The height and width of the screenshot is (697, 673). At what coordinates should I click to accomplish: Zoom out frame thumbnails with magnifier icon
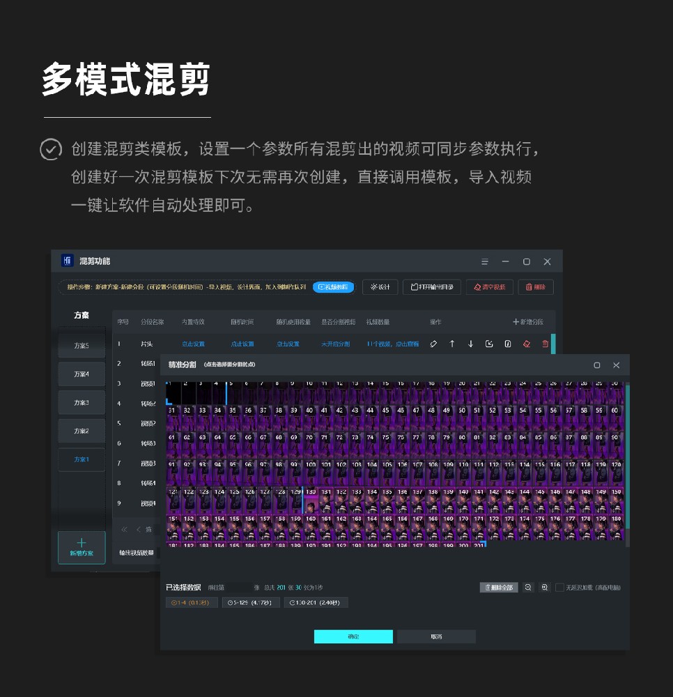[x=528, y=588]
